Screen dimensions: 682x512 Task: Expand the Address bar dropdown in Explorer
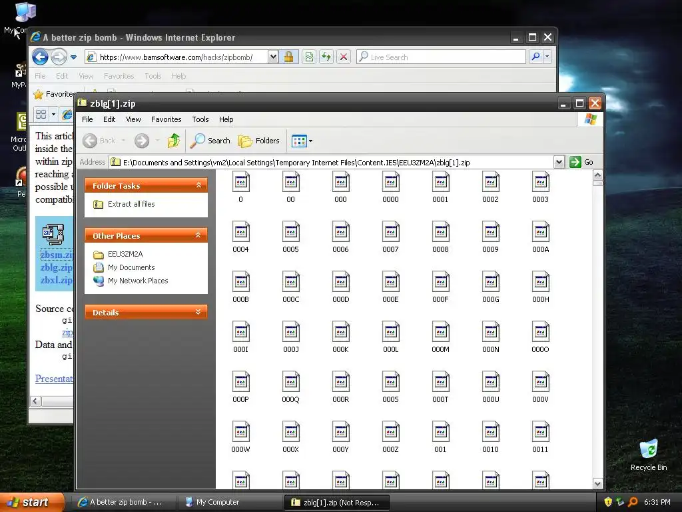click(x=559, y=162)
